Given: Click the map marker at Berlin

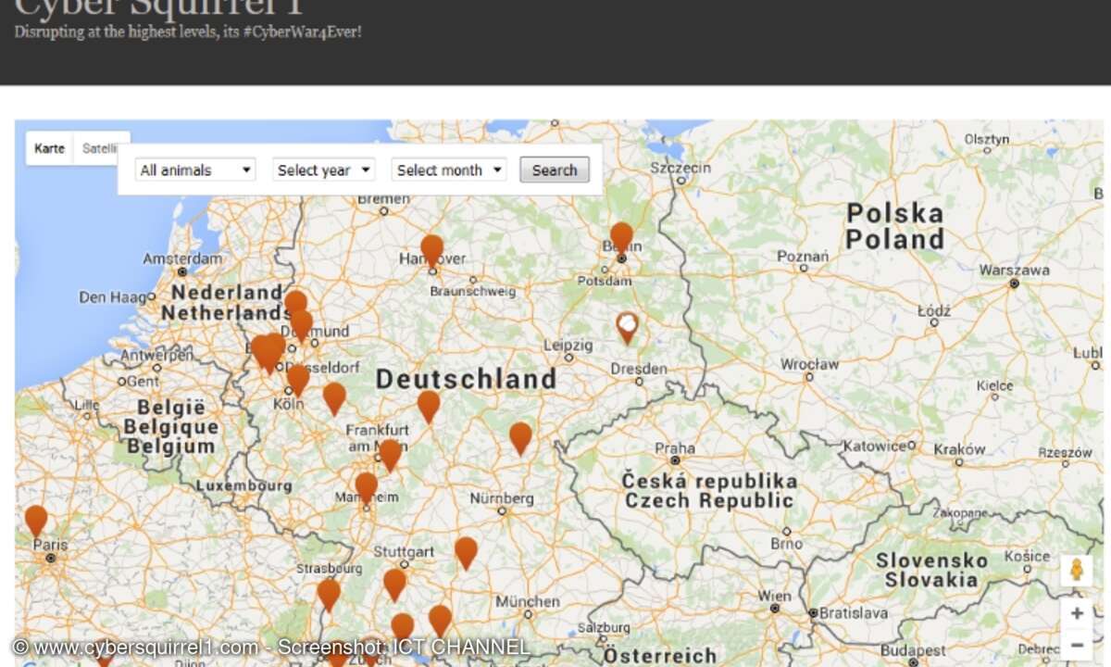Looking at the screenshot, I should [x=621, y=238].
